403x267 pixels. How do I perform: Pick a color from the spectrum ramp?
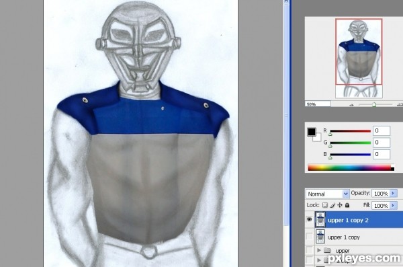[x=351, y=167]
